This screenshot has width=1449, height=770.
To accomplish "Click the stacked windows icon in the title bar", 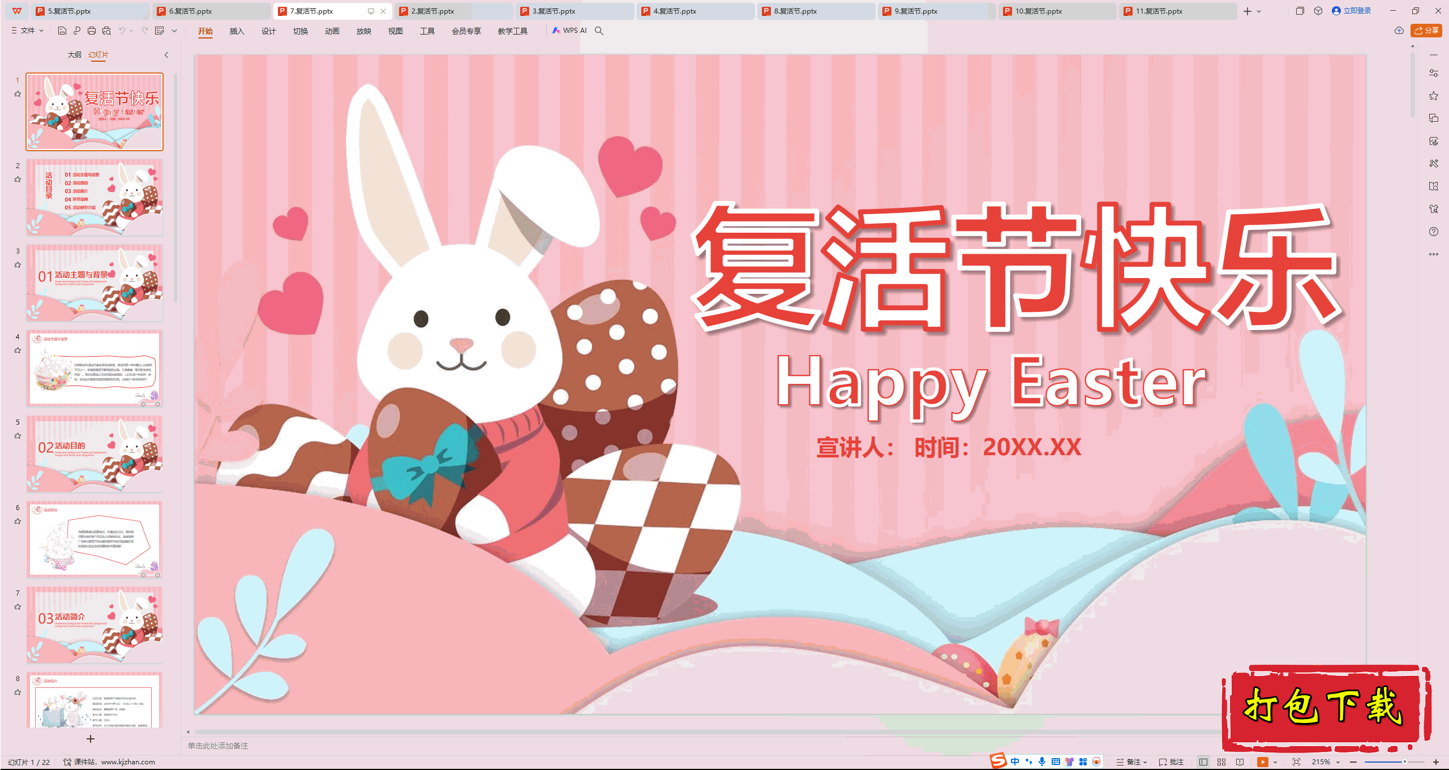I will pyautogui.click(x=1300, y=11).
